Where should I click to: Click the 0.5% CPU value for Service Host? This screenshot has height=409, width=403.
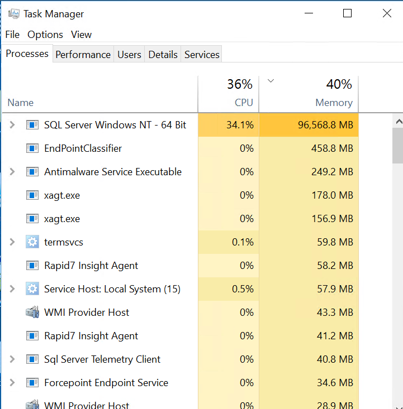coord(243,288)
